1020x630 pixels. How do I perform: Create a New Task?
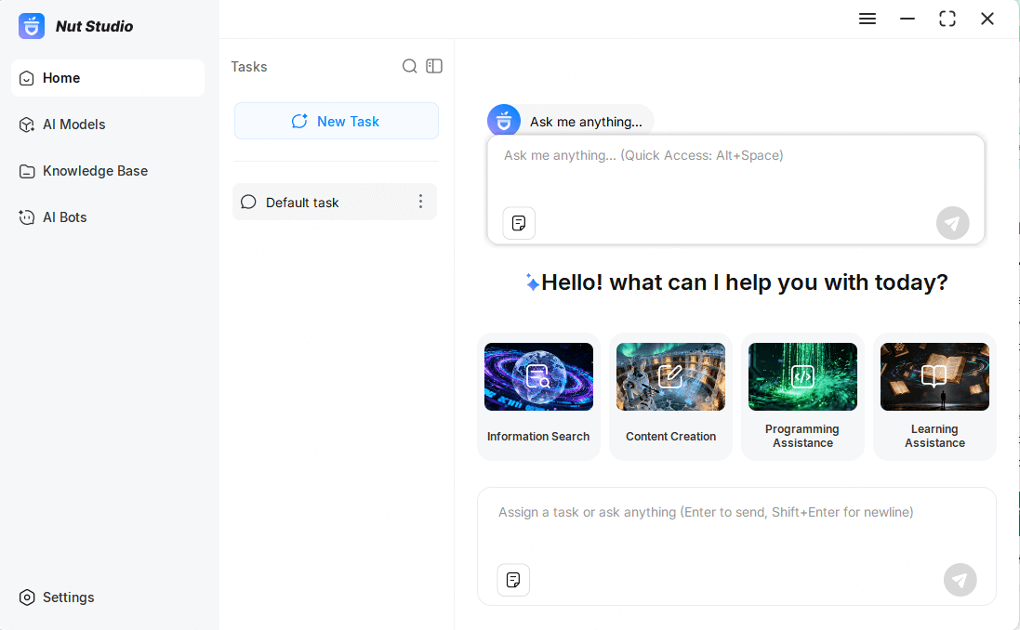[336, 121]
